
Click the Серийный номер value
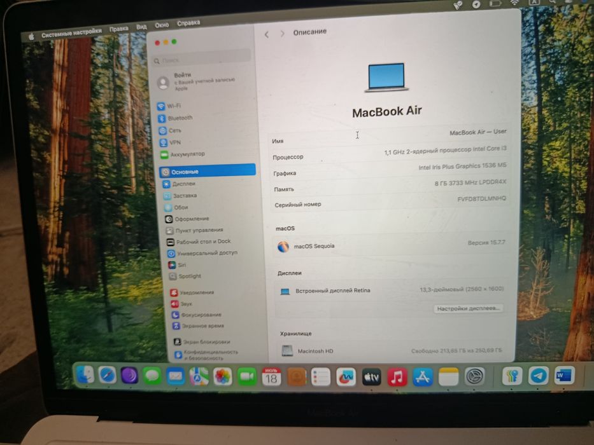coord(481,198)
